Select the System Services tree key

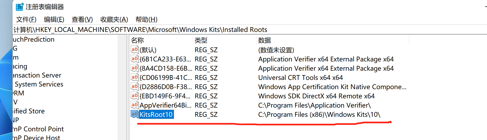(x=39, y=84)
